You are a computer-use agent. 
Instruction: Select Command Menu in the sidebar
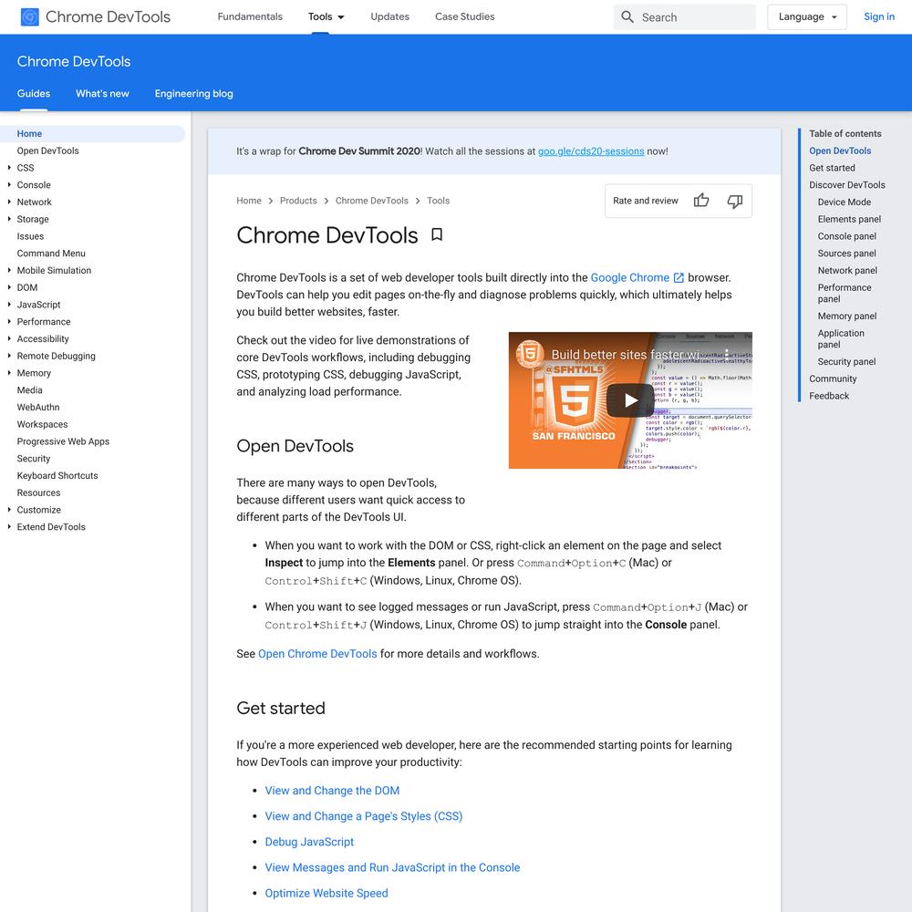click(51, 253)
